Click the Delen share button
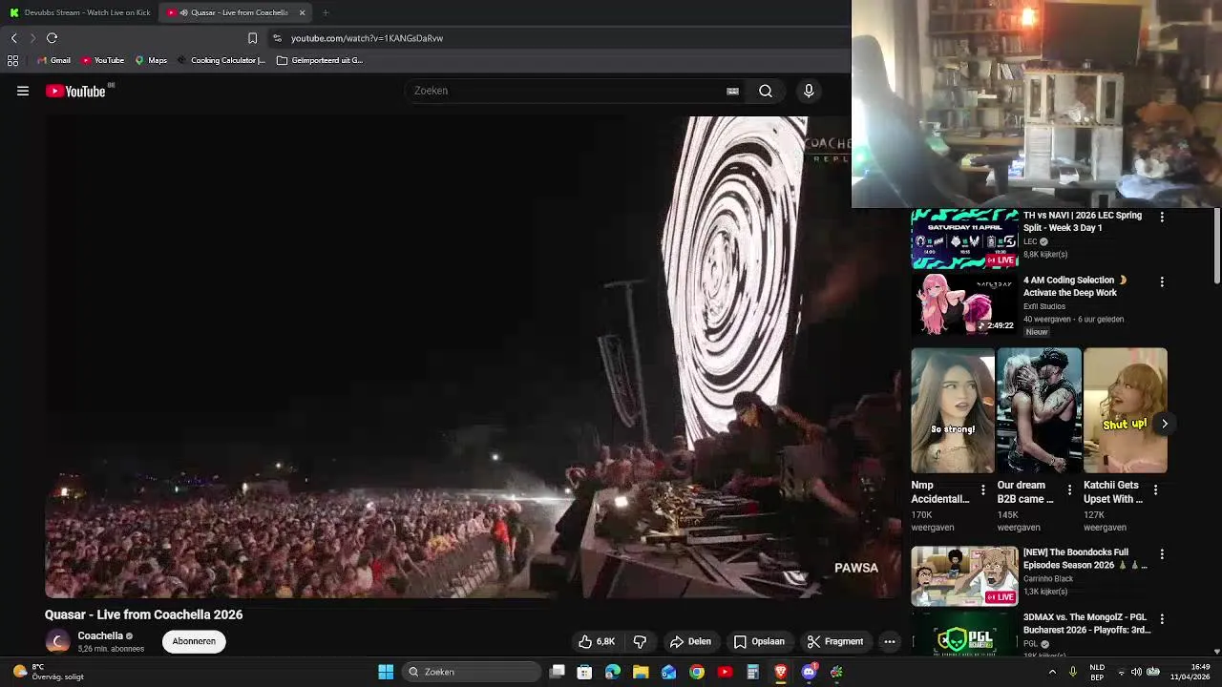Screen dimensions: 1222x687 (690, 641)
